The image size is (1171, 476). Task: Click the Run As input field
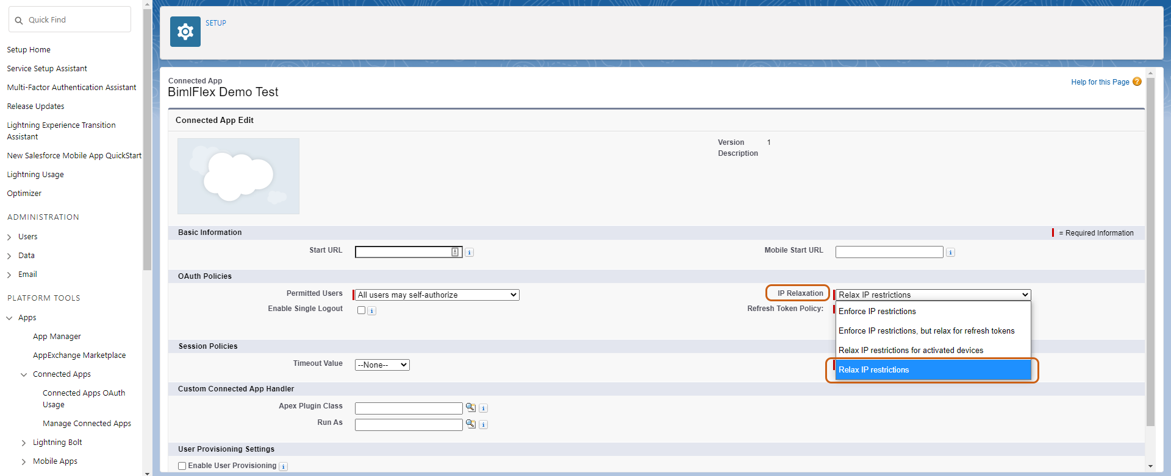tap(409, 425)
